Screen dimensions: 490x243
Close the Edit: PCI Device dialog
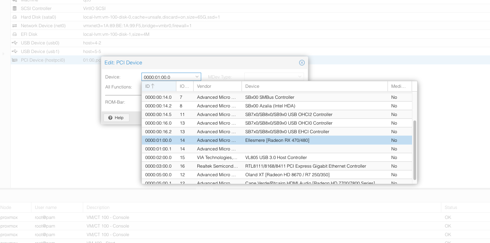tap(302, 63)
